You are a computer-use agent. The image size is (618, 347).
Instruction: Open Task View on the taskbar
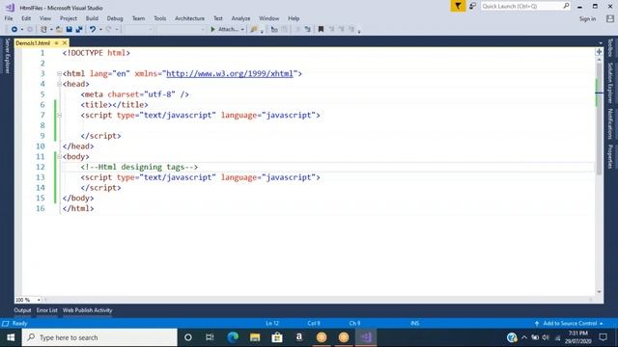(210, 337)
